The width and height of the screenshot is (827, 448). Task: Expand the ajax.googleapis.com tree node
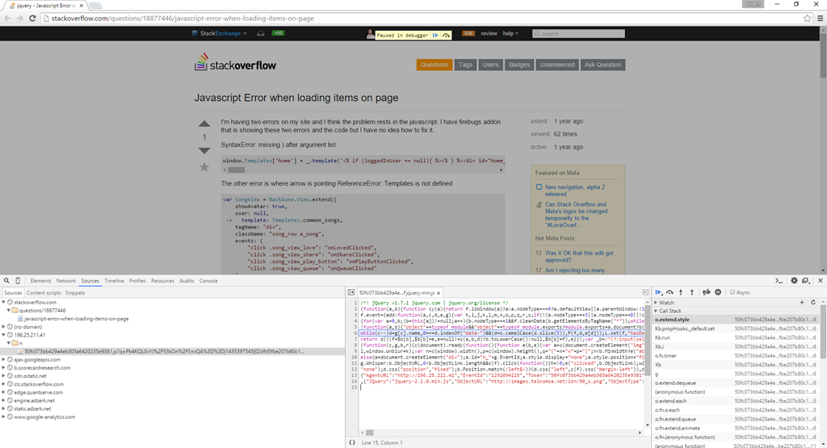pos(4,360)
